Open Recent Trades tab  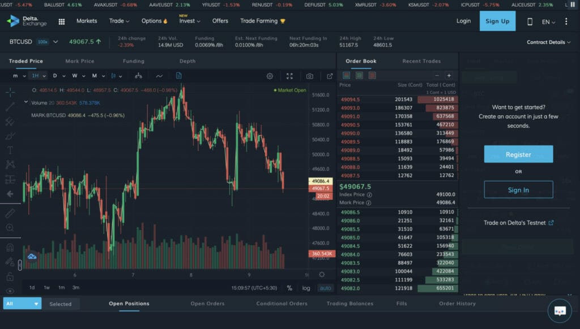(421, 61)
